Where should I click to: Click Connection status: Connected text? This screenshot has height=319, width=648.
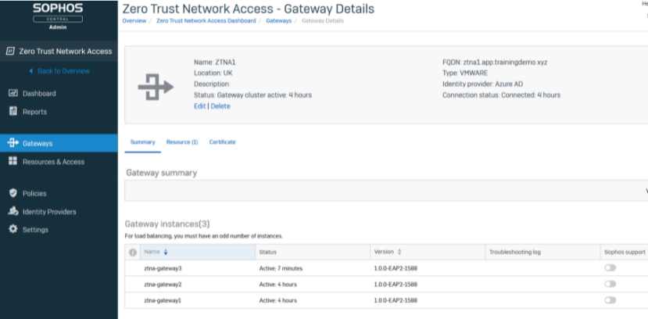click(501, 95)
